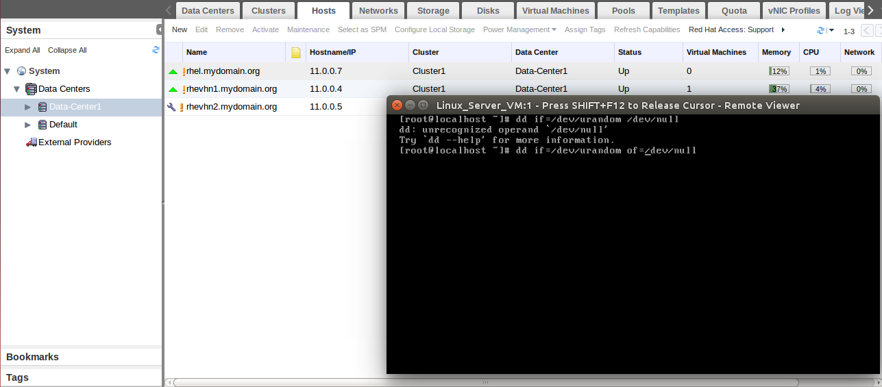
Task: Click the System globe icon in the tree
Action: pyautogui.click(x=21, y=71)
